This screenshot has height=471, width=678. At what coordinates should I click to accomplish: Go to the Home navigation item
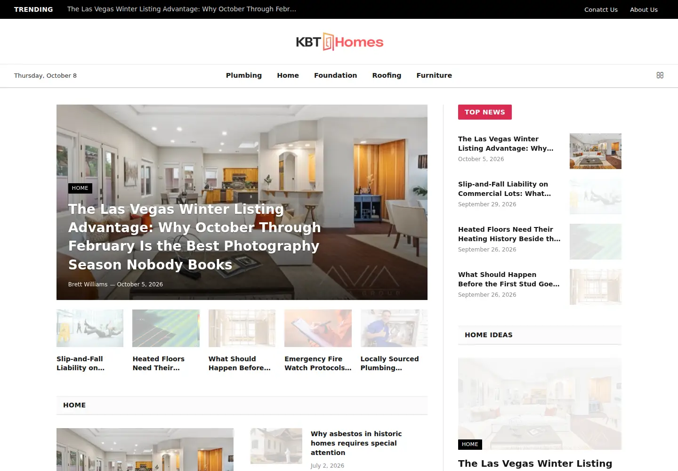click(x=288, y=75)
